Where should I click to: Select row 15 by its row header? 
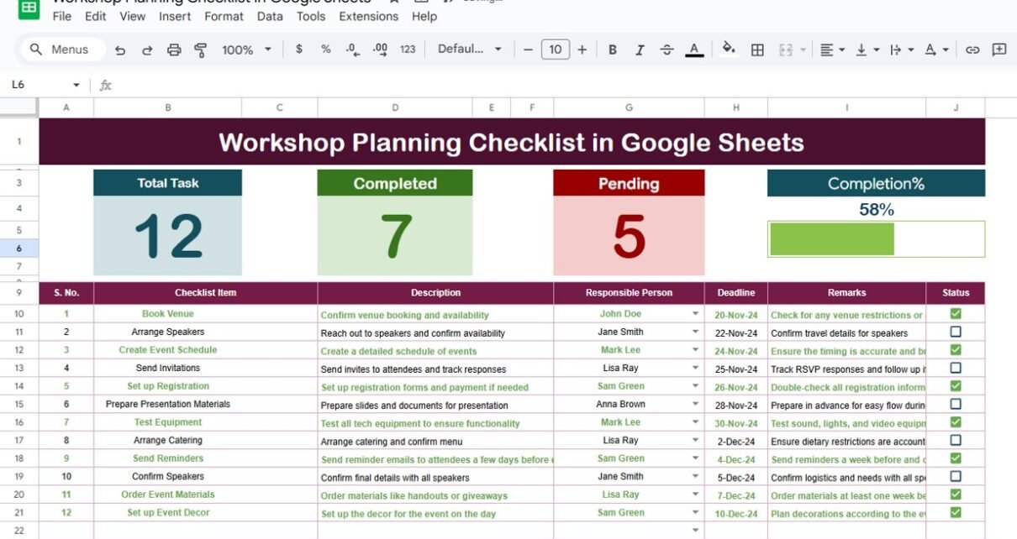19,405
